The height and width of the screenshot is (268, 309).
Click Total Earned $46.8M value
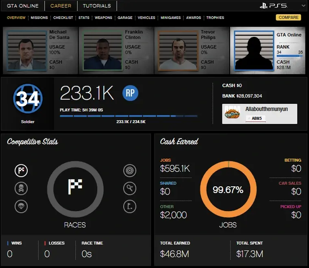click(174, 254)
